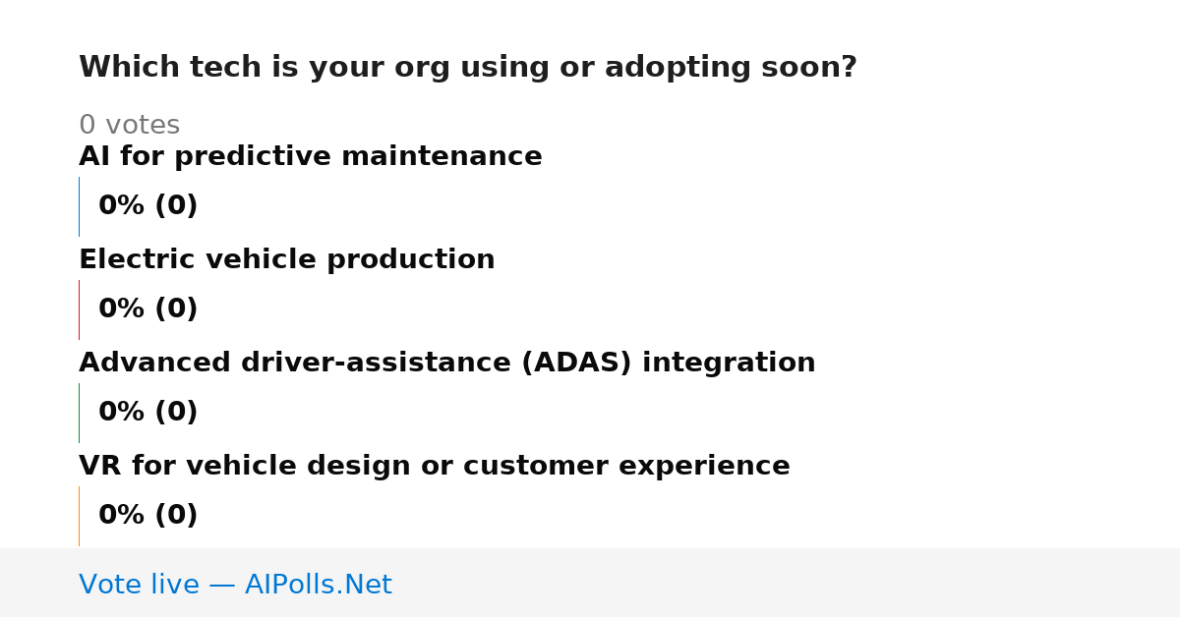Click 0% (0) under AI predictive maintenance
The image size is (1180, 617).
(x=148, y=206)
